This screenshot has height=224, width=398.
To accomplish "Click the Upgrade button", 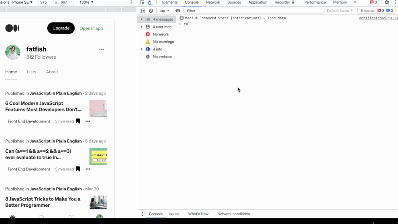I will click(x=61, y=28).
